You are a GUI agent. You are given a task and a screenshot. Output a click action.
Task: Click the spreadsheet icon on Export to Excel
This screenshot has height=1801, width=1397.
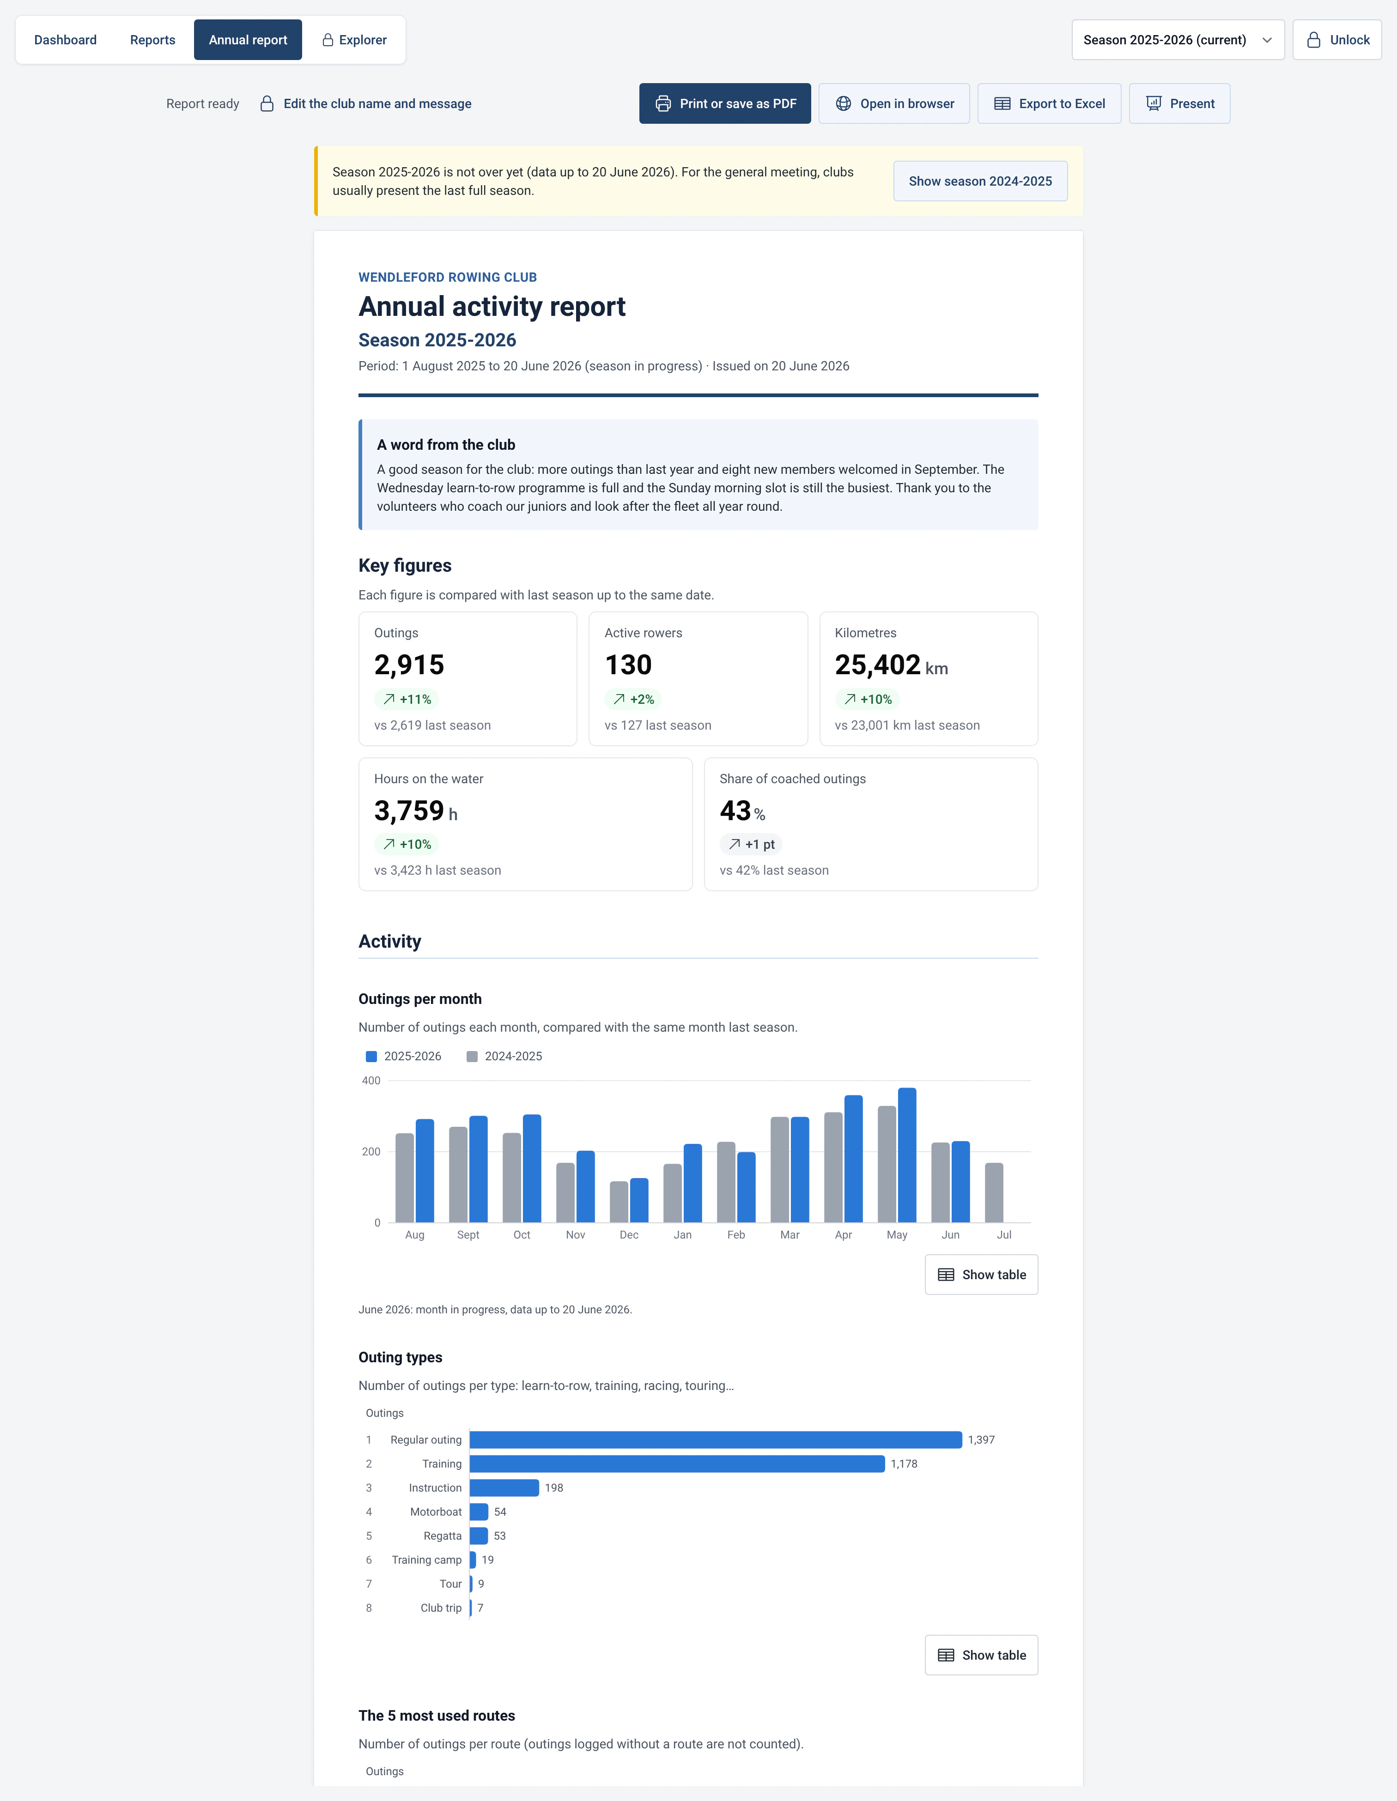click(x=1002, y=104)
